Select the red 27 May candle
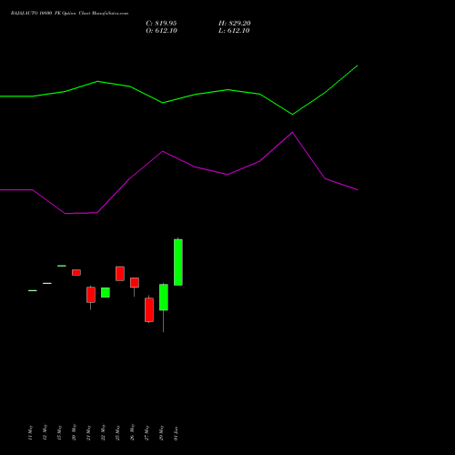 pyautogui.click(x=149, y=309)
